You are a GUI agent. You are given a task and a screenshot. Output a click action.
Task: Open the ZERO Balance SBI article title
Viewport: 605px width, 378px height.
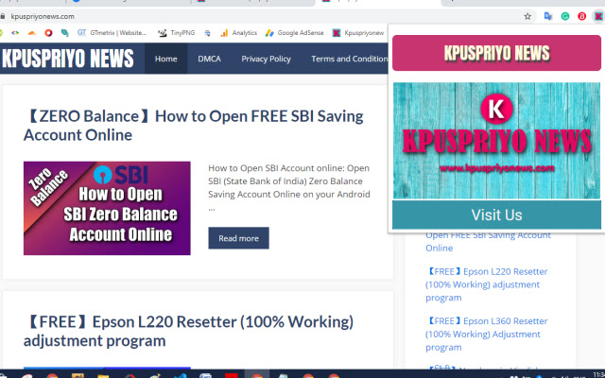tap(193, 126)
